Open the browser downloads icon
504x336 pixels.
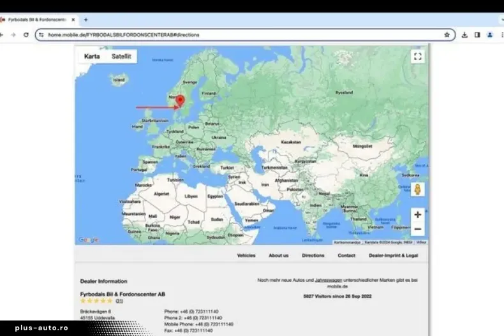coord(464,34)
